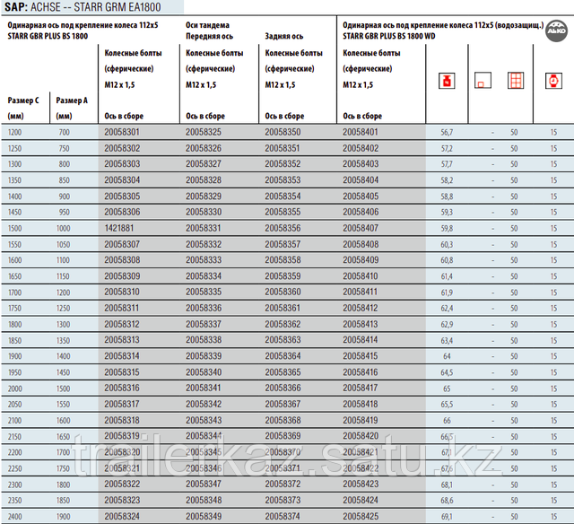Click weight value 64,5
Image resolution: width=574 pixels, height=524 pixels.
447,372
